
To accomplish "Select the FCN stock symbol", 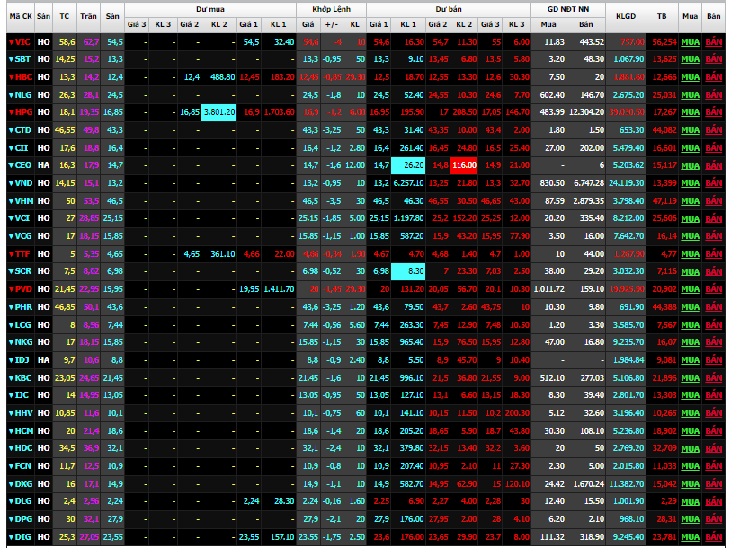I will (22, 466).
